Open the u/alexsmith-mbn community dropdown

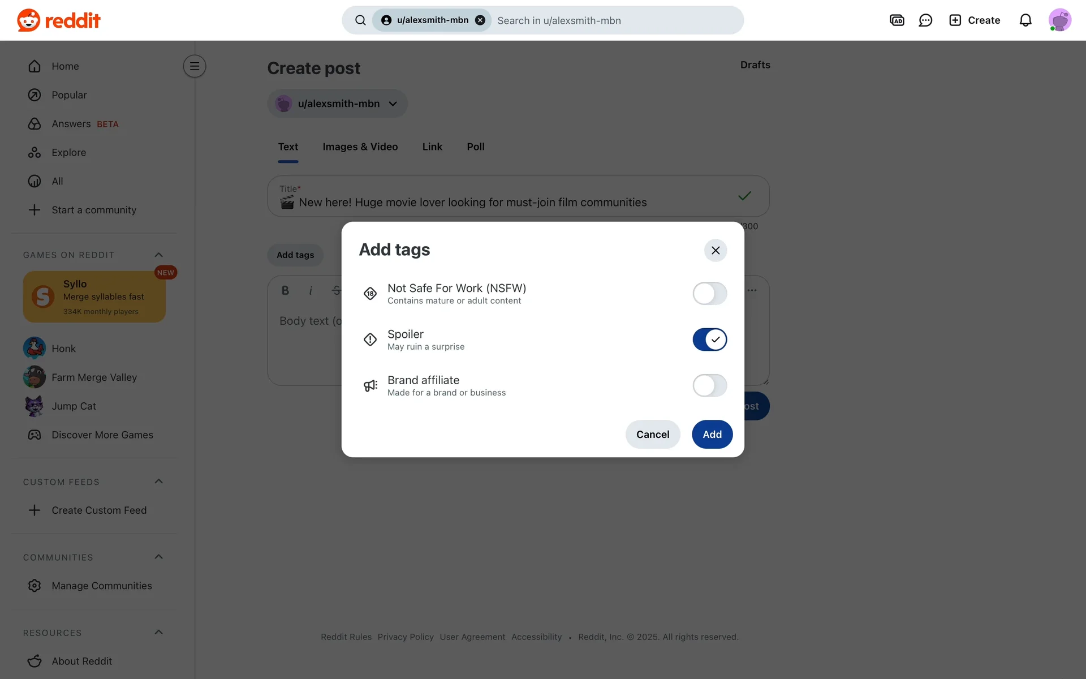(338, 104)
